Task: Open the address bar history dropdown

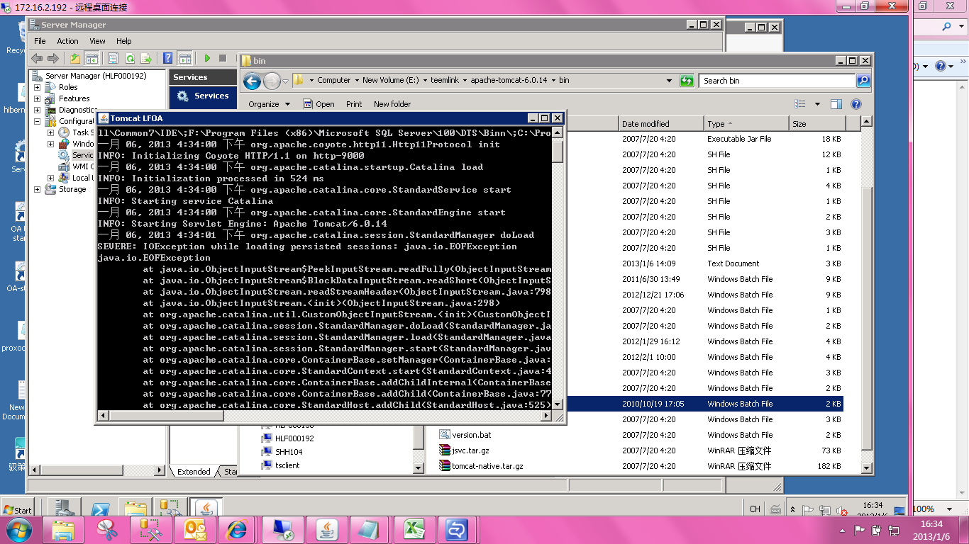Action: (x=669, y=81)
